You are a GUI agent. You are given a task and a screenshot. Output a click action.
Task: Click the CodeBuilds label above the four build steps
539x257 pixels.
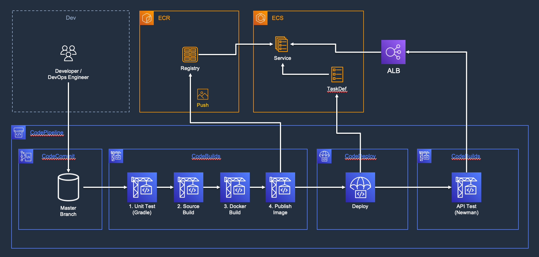(x=206, y=156)
